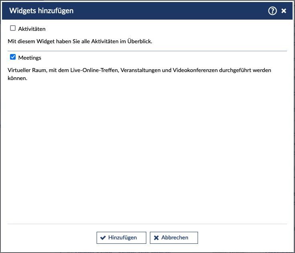Click the blue title bar's empty middle area

(x=168, y=11)
